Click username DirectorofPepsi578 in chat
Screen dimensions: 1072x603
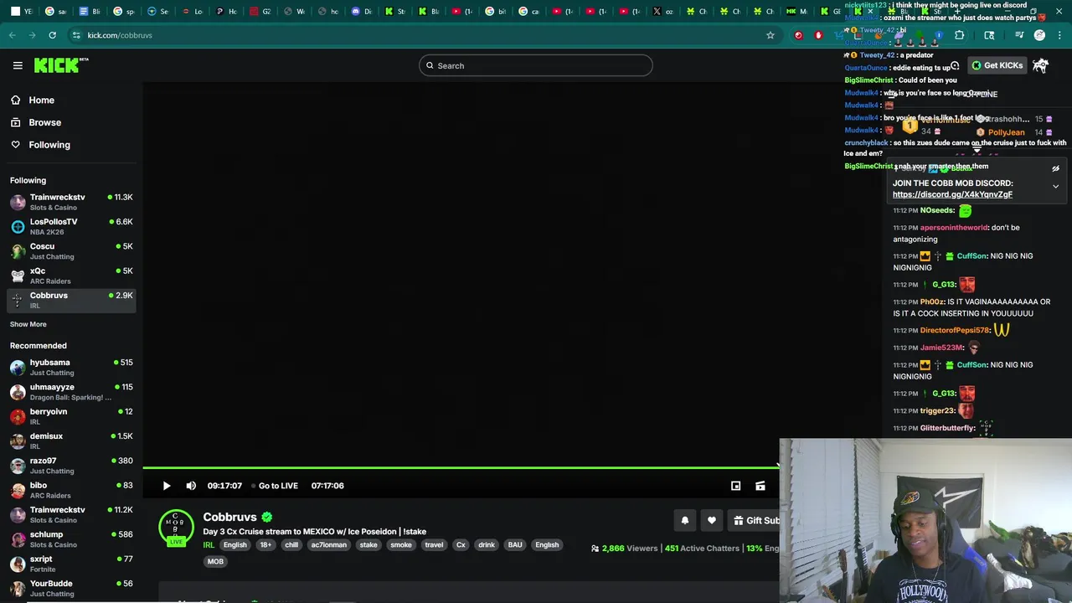coord(955,331)
